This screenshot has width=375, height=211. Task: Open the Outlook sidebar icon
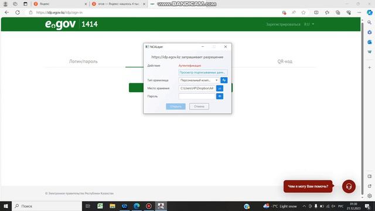(x=370, y=42)
